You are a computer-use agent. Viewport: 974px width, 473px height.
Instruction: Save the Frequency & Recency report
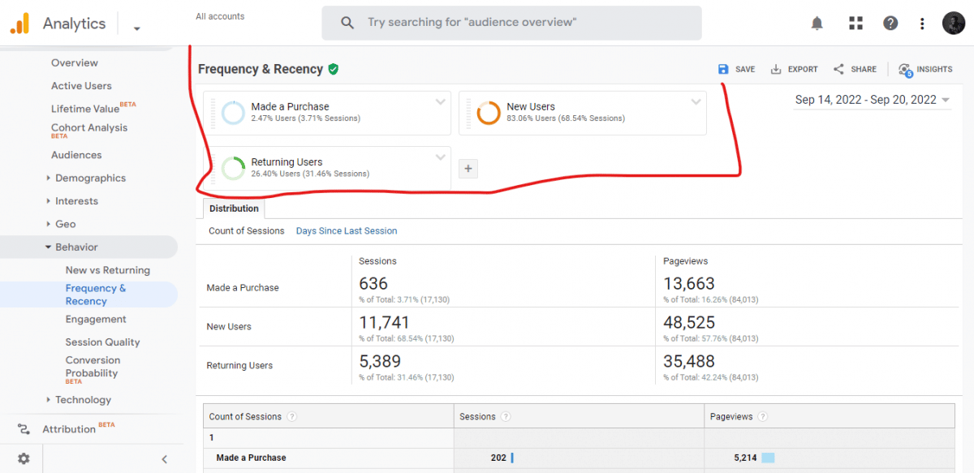735,69
